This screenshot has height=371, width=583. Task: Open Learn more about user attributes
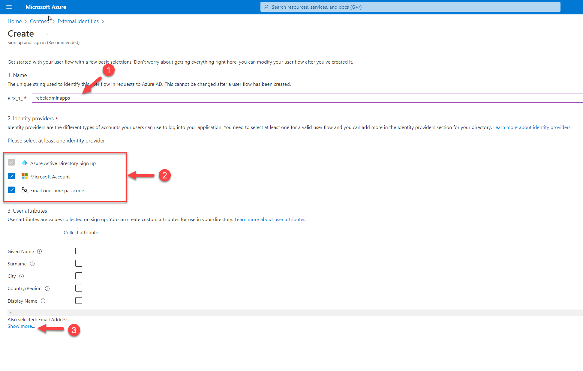click(x=270, y=219)
